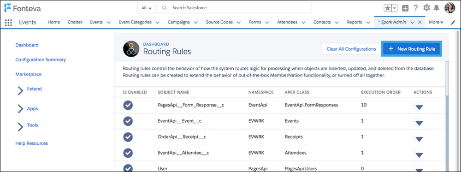This screenshot has height=172, width=461.
Task: Expand the Apps sidebar section
Action: [20, 109]
